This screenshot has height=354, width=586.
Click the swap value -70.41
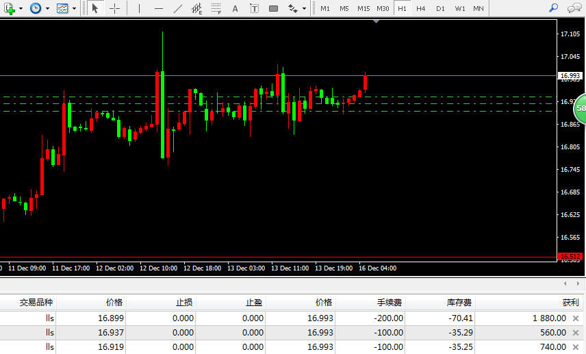461,318
